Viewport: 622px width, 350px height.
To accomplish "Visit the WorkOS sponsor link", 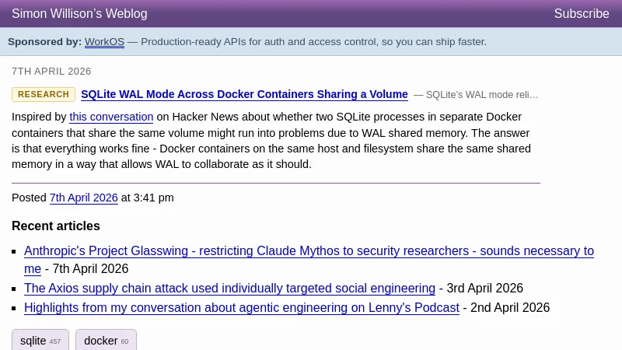I will 104,42.
